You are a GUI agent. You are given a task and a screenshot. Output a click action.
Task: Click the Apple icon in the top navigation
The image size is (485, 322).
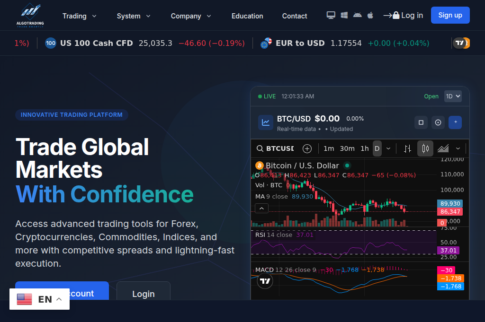(x=370, y=15)
